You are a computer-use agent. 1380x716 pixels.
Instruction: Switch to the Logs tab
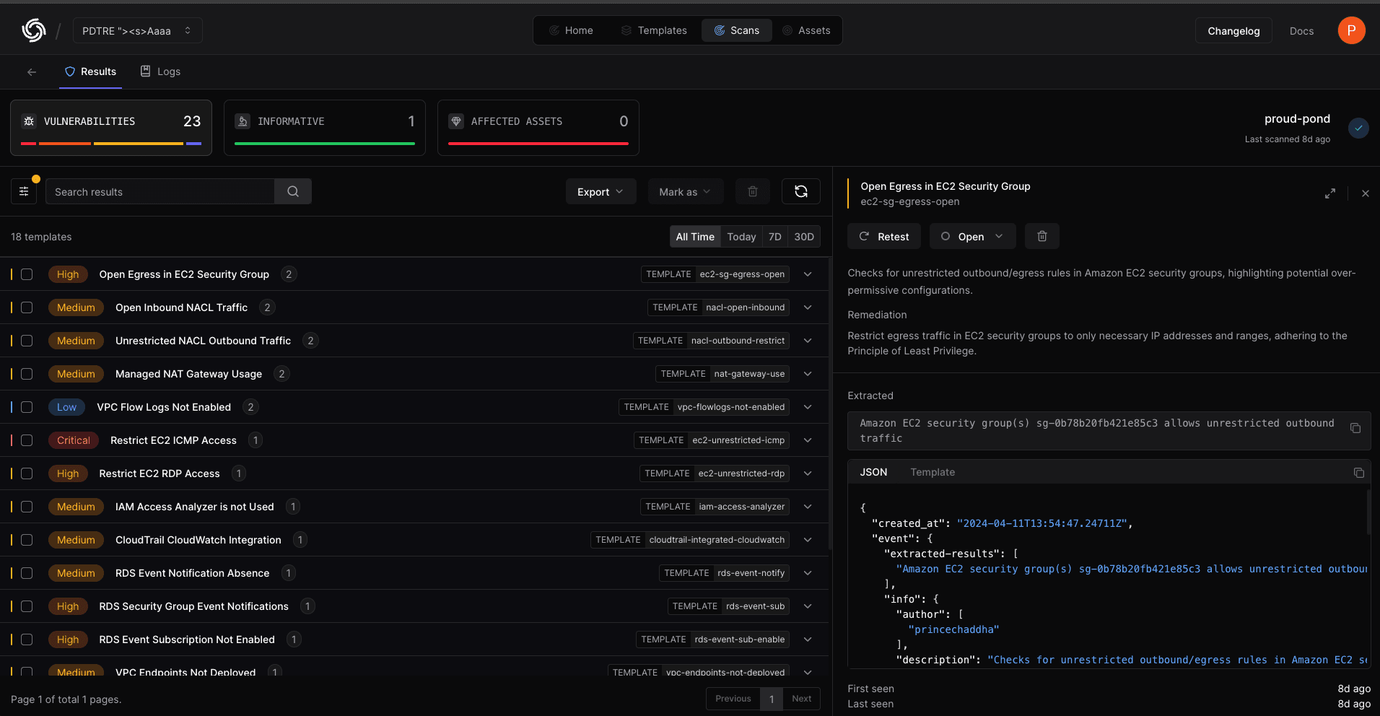(160, 71)
